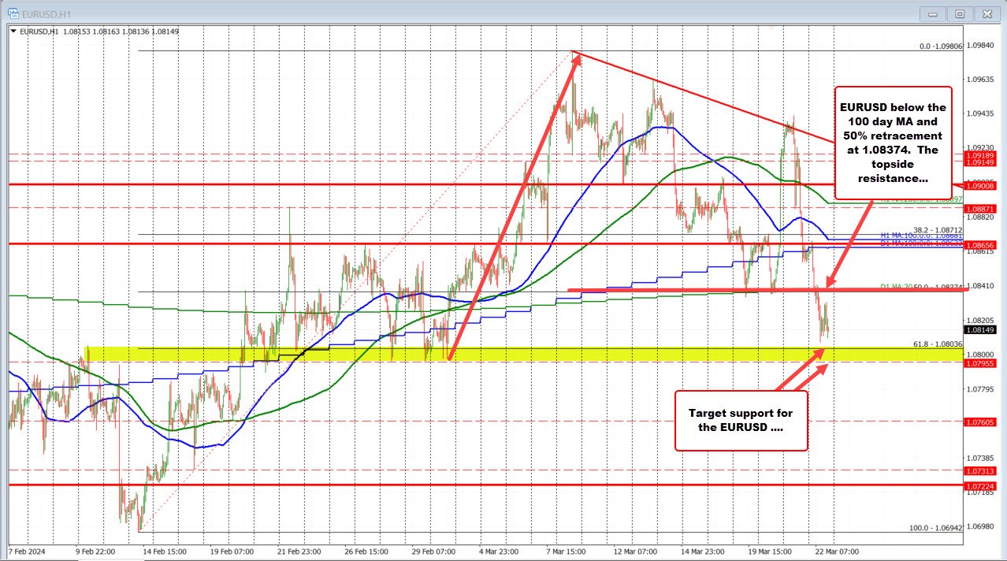Click the H1 MA:100 moving average label
Viewport: 1007px width, 561px height.
(x=921, y=236)
